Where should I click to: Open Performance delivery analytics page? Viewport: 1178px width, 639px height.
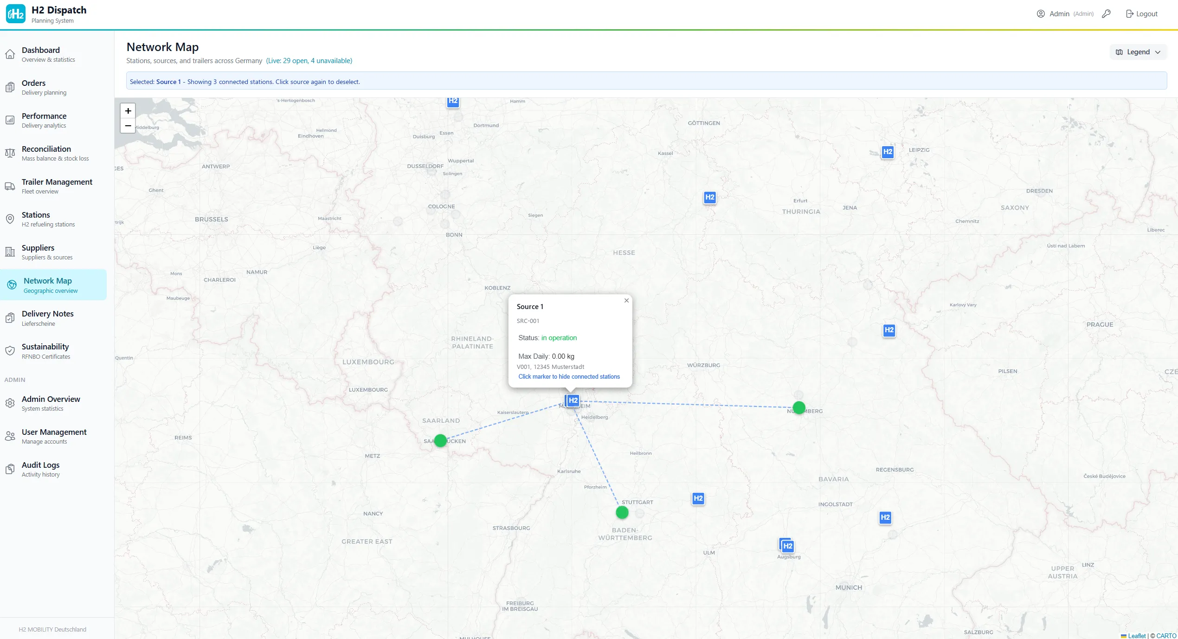[53, 120]
